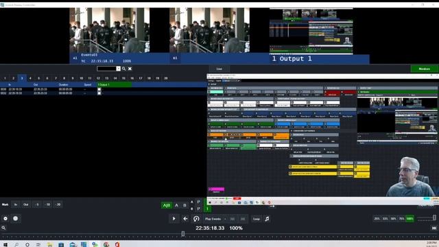Sort by the Out column header
Screen dimensions: 439x247
[x=36, y=84]
